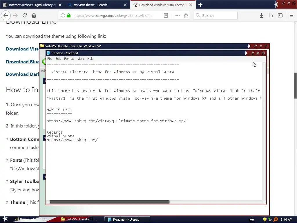The height and width of the screenshot is (223, 297).
Task: Toggle reader view in address bar
Action: 166,15
